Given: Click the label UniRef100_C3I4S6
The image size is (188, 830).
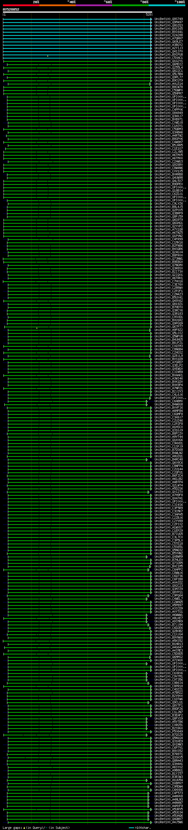Looking at the screenshot, I should tap(169, 505).
